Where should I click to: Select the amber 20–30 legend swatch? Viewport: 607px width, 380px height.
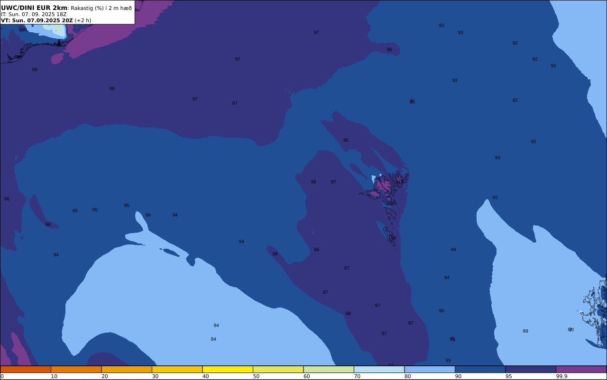tap(127, 369)
